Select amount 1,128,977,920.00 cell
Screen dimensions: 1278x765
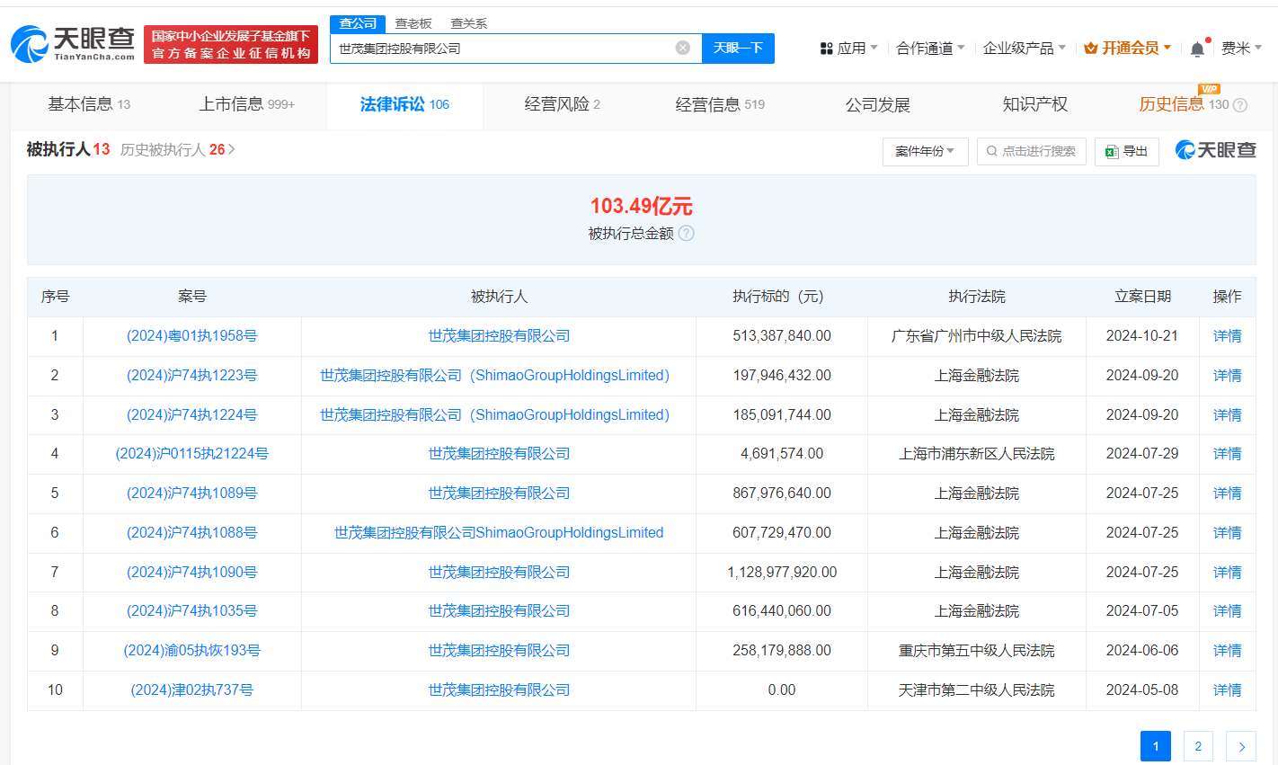[x=782, y=572]
